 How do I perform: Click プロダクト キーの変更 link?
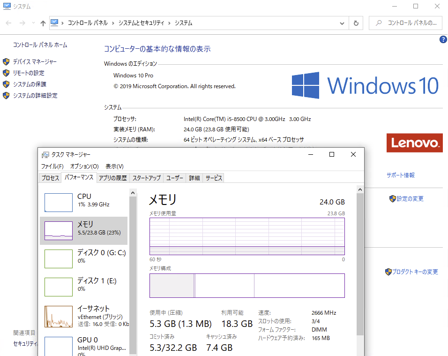tap(415, 272)
